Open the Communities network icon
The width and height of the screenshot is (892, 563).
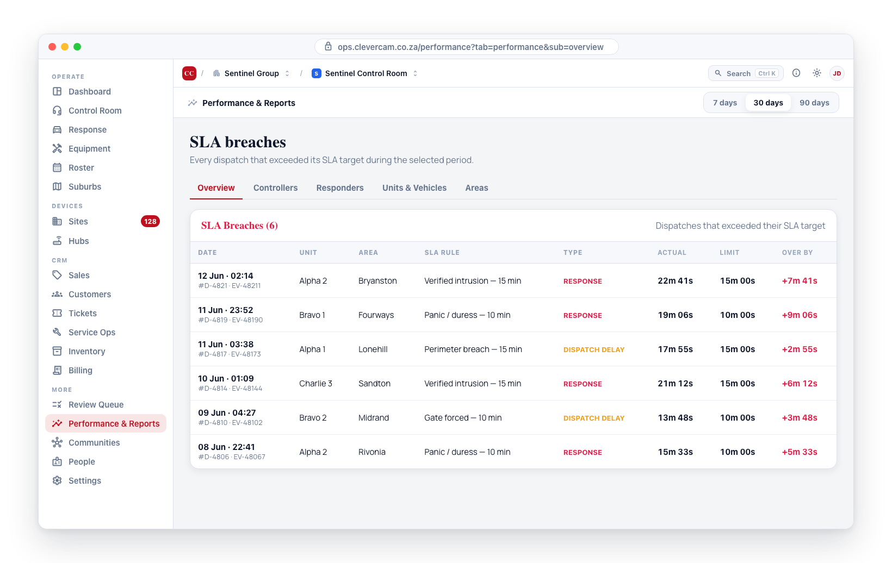(x=57, y=442)
